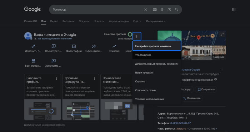Click the Доступно только менеджерам профиля text
The image size is (250, 132).
pos(44,125)
